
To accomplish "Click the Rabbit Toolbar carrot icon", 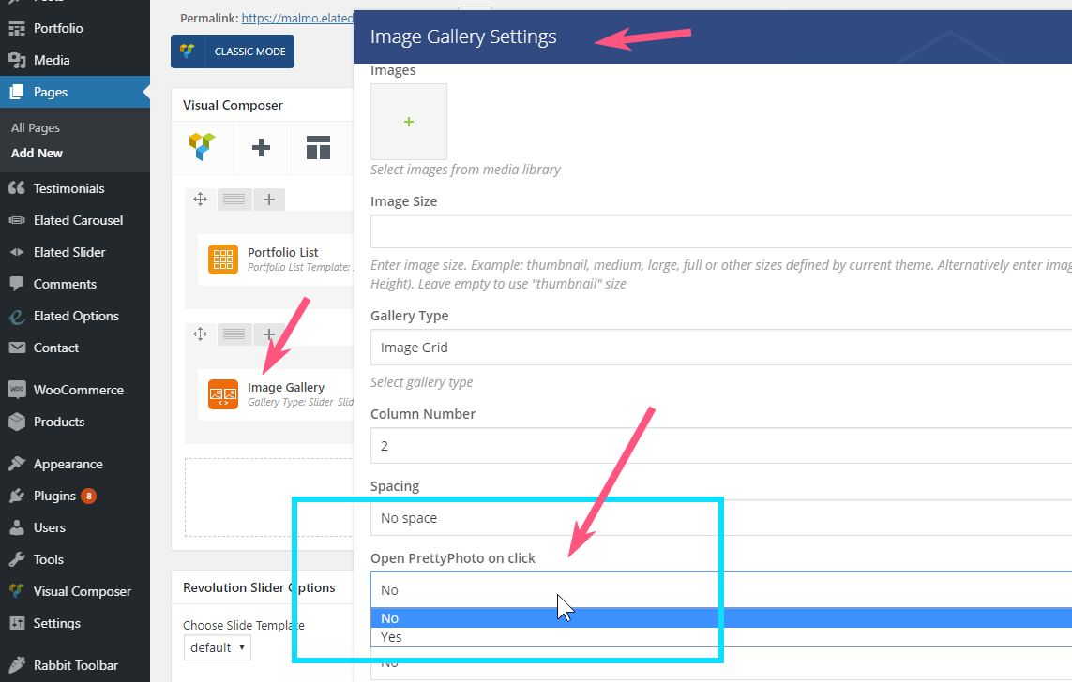I will coord(16,664).
